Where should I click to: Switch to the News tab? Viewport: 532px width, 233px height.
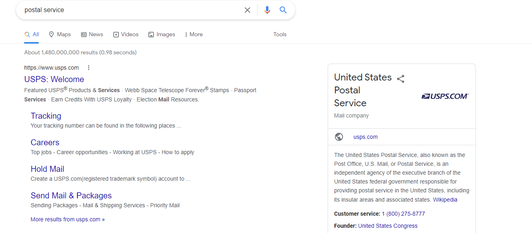point(92,35)
